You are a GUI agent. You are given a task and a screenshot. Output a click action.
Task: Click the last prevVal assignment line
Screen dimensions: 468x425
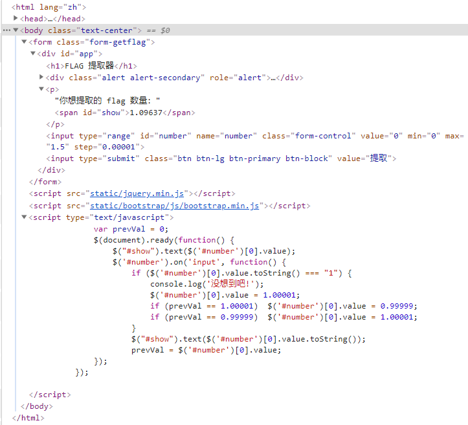(x=206, y=350)
